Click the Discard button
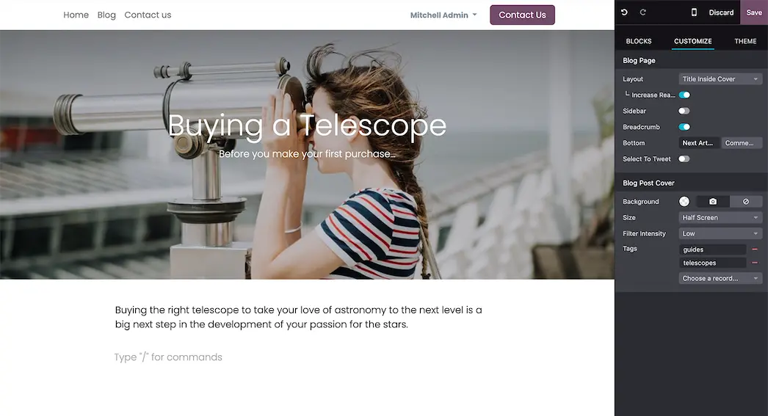Image resolution: width=768 pixels, height=416 pixels. (x=721, y=12)
